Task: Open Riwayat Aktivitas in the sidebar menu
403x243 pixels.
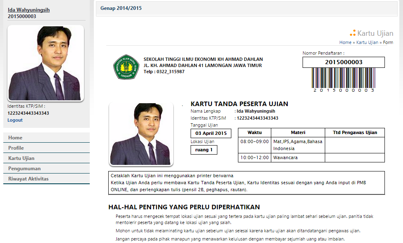Action: click(28, 179)
